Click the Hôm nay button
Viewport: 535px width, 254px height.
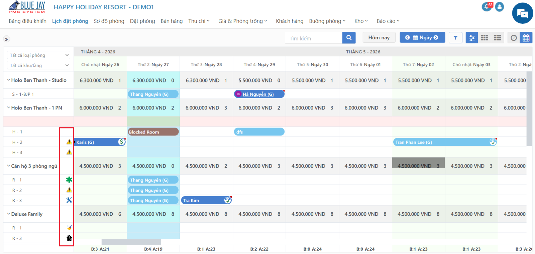[379, 37]
